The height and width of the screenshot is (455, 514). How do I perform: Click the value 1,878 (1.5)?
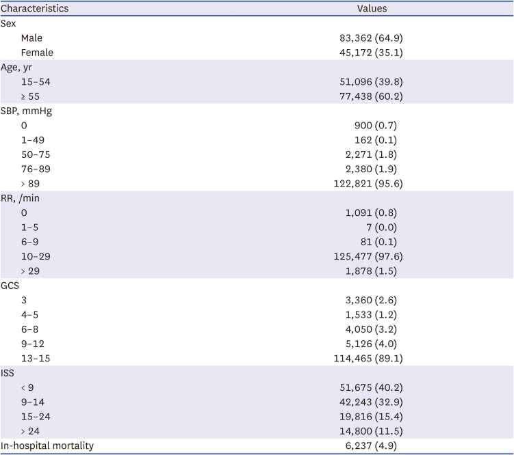[x=372, y=271]
